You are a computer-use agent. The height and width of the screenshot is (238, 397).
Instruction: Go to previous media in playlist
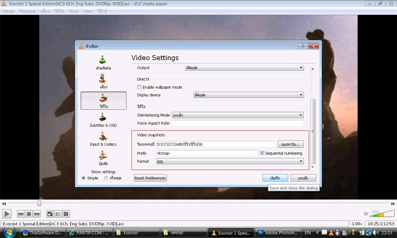(21, 214)
